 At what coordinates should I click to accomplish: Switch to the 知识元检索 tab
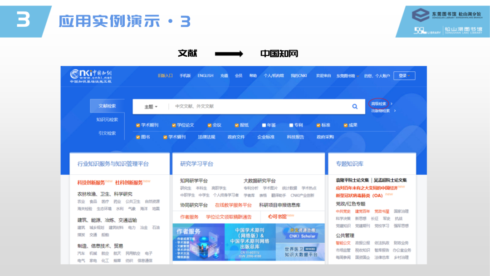pos(107,120)
